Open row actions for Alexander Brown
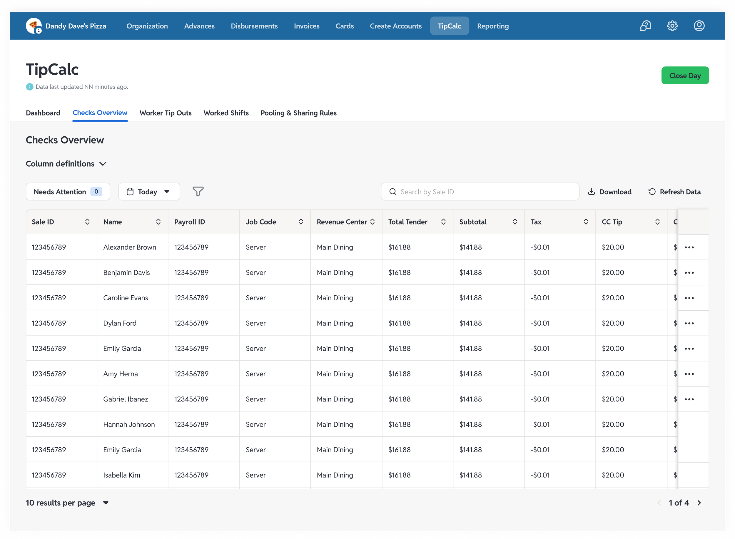The image size is (735, 539). [x=689, y=247]
